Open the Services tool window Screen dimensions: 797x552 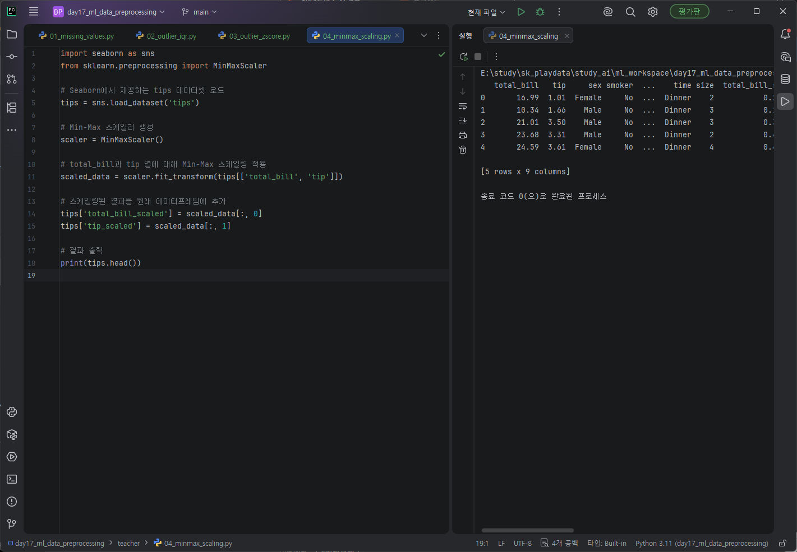click(x=12, y=457)
